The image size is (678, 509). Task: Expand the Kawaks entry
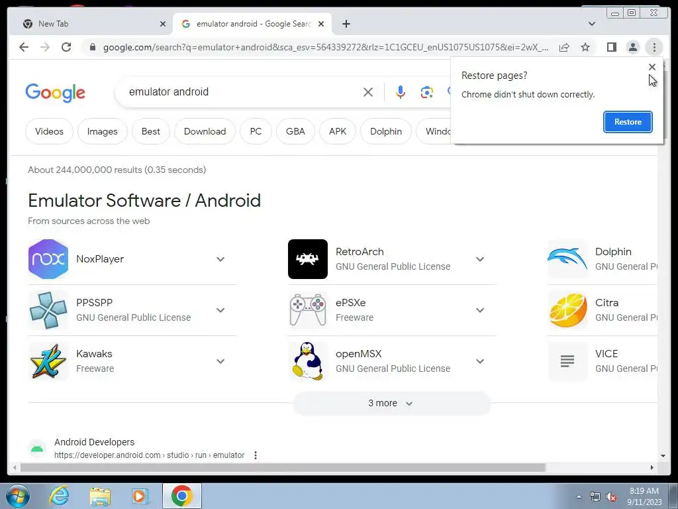pyautogui.click(x=220, y=361)
